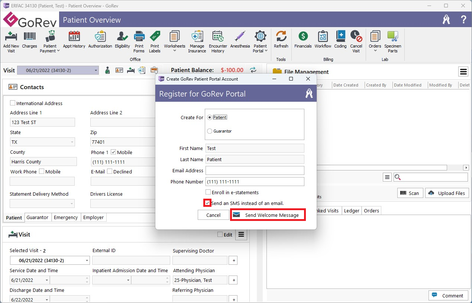The height and width of the screenshot is (303, 472).
Task: Open the Visit 06/21/2022 selector dropdown
Action: [96, 70]
